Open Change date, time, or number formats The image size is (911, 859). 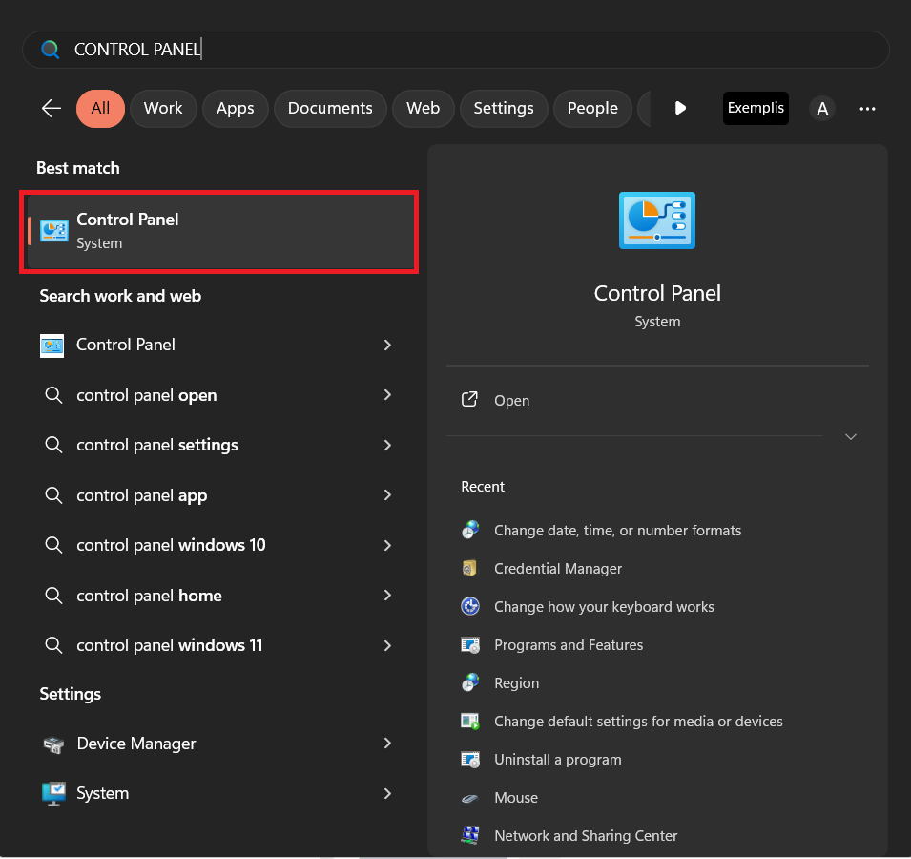(x=617, y=531)
